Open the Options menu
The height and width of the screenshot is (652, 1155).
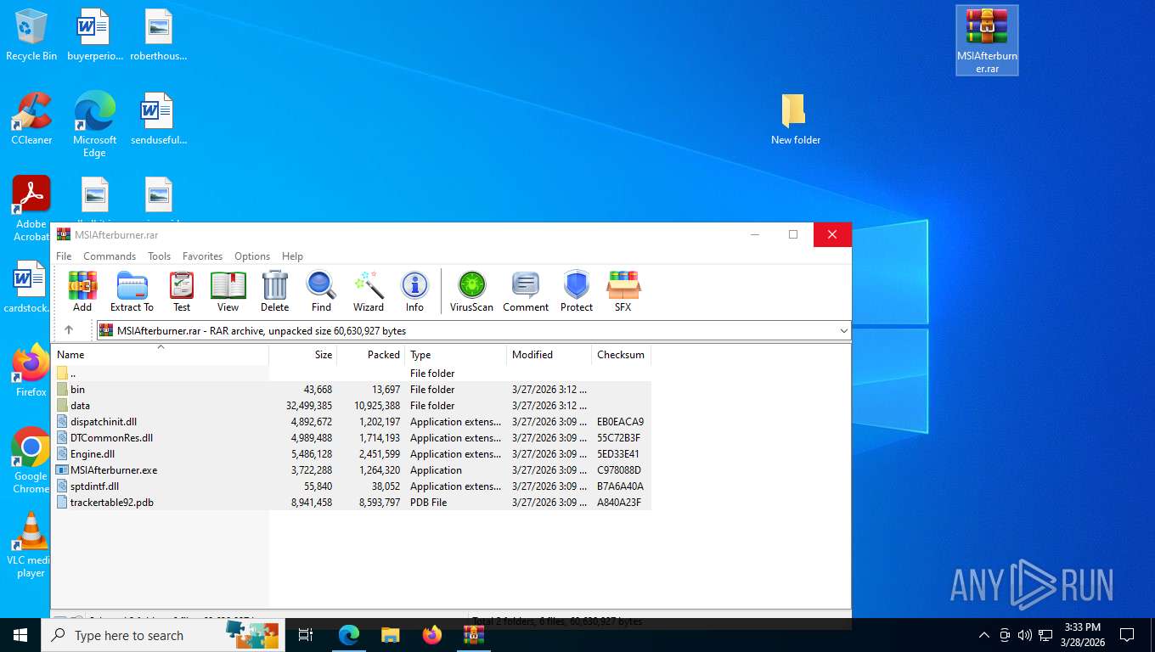coord(252,256)
